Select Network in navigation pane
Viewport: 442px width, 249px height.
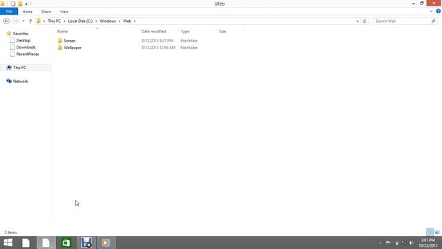point(20,81)
